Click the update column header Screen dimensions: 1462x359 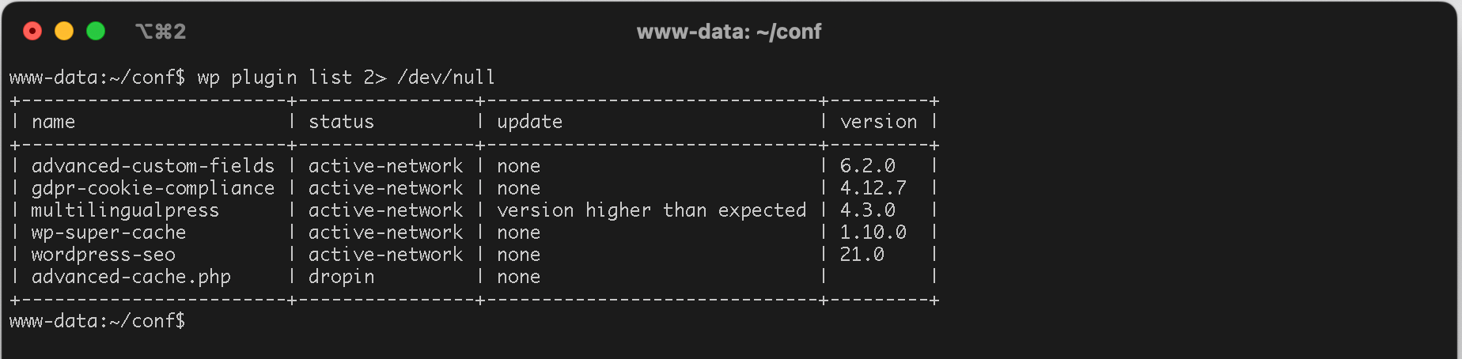pyautogui.click(x=529, y=122)
